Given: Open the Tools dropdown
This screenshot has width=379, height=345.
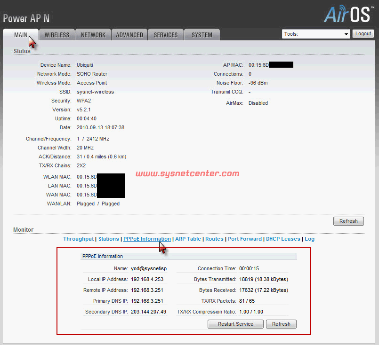Looking at the screenshot, I should coord(316,34).
